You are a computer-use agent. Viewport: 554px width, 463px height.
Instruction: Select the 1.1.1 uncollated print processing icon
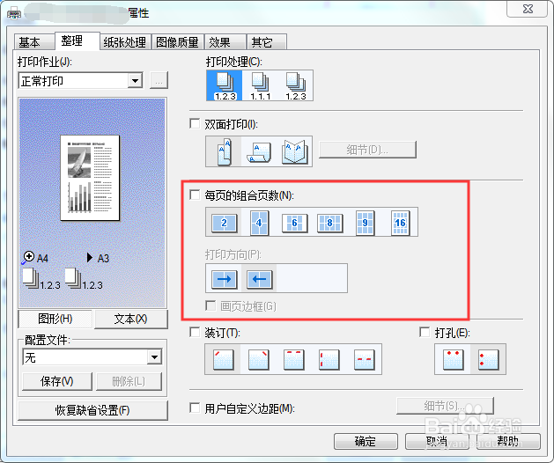[260, 85]
